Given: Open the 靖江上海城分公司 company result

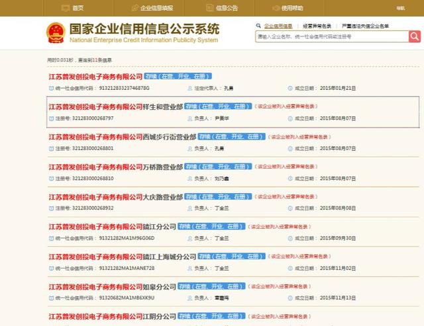Looking at the screenshot, I should [x=123, y=257].
